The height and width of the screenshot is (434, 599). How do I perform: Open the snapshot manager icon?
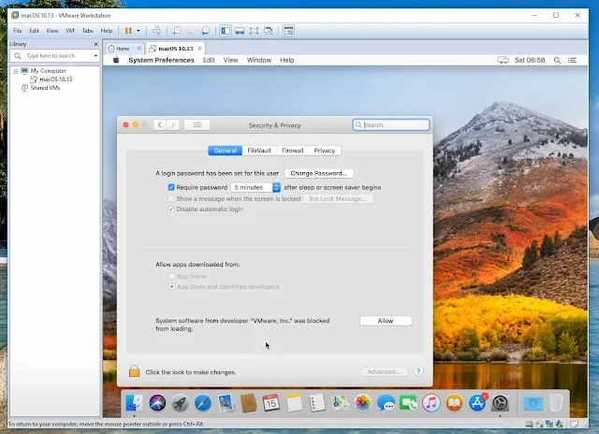click(206, 31)
